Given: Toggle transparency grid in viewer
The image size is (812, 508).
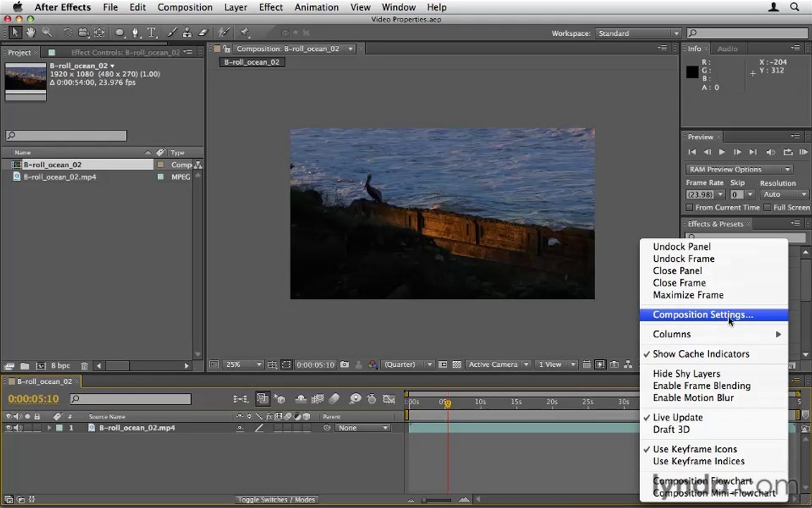Looking at the screenshot, I should click(x=457, y=364).
